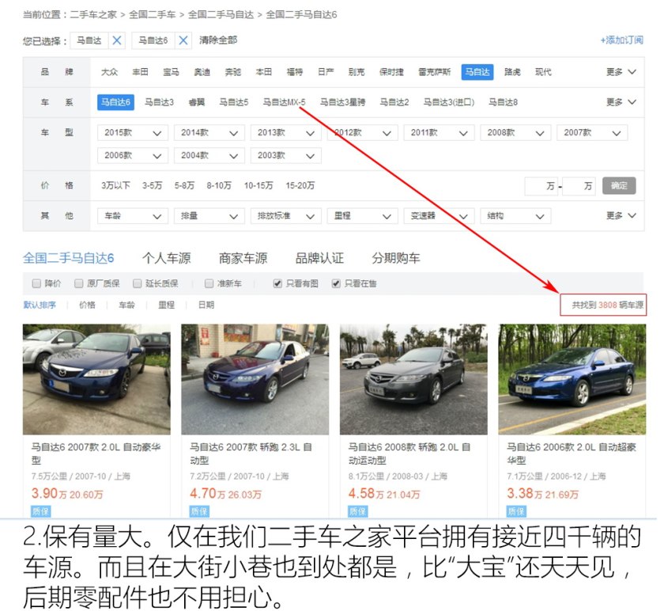Open the 2008款 轿跑 2.0L car photo

[413, 379]
